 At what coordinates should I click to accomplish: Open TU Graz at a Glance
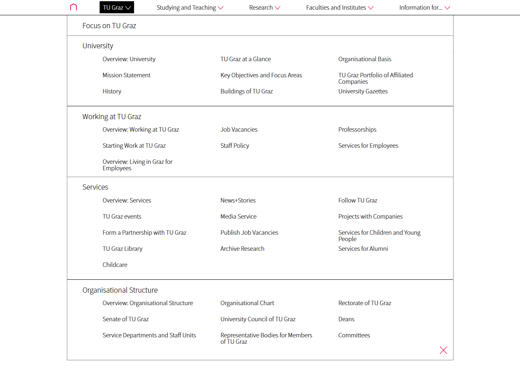click(x=245, y=59)
